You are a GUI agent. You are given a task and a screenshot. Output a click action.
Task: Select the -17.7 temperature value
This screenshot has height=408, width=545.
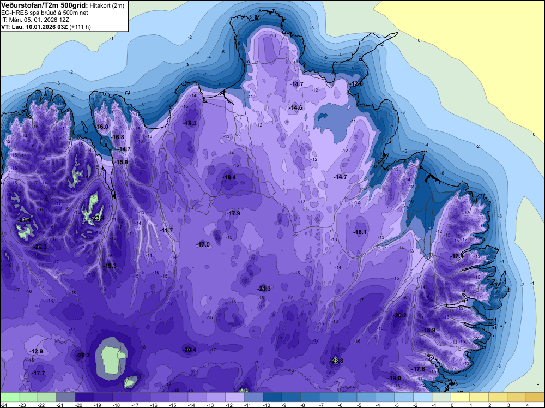pos(39,373)
